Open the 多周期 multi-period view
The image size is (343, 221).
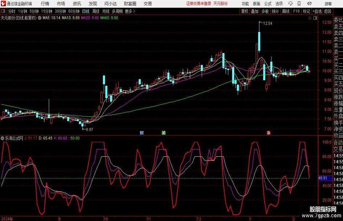pos(118,11)
